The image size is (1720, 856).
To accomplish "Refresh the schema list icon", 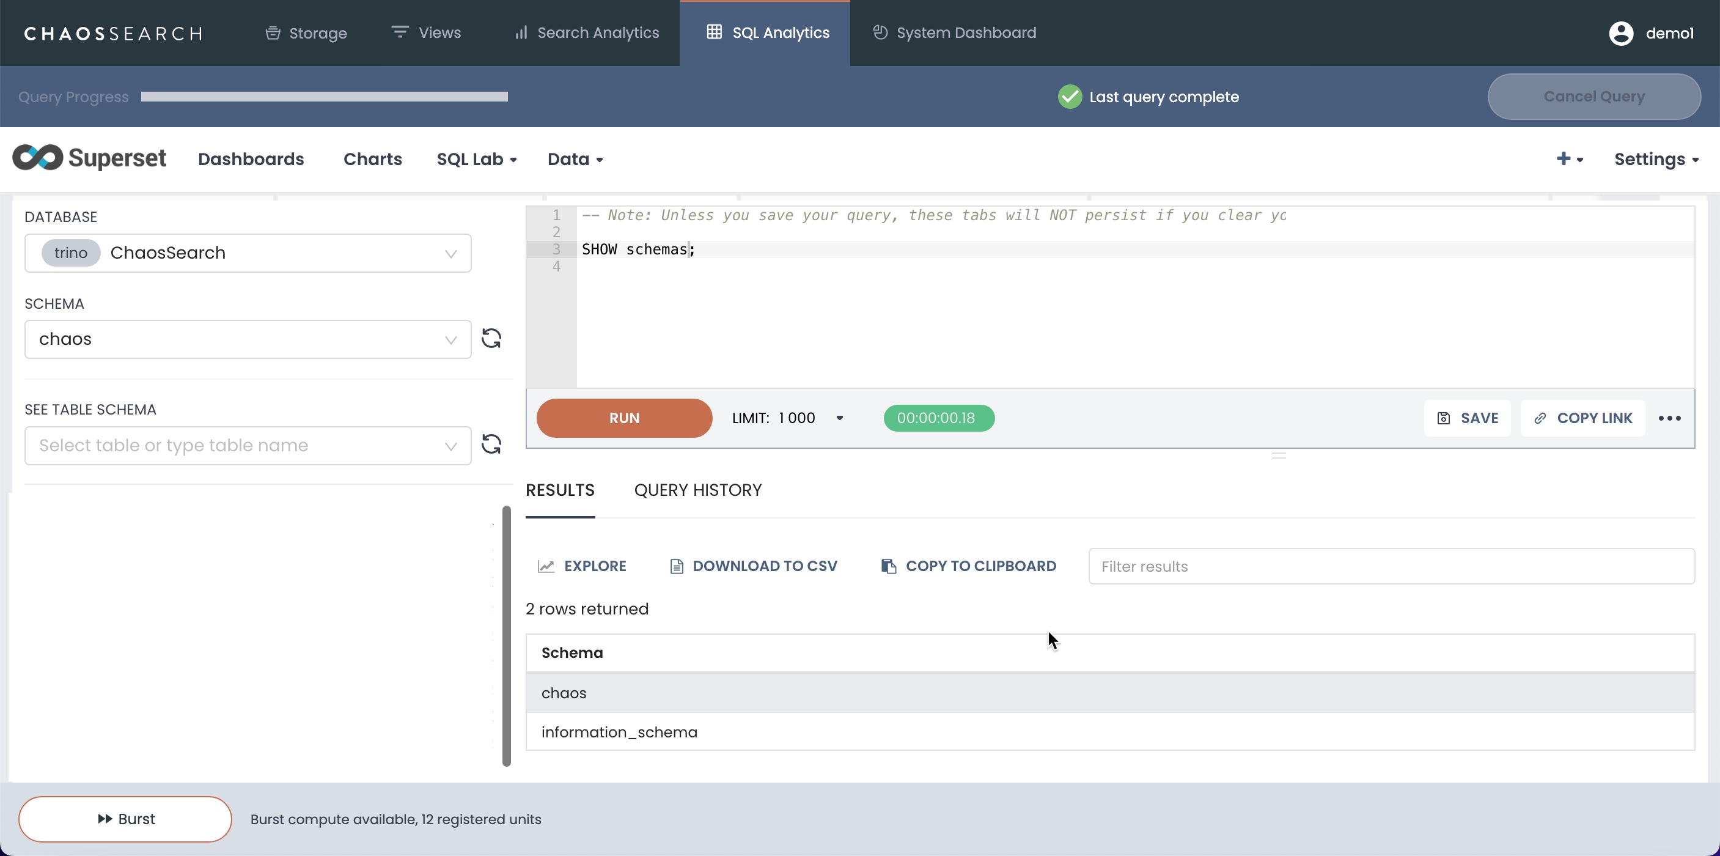I will tap(491, 339).
